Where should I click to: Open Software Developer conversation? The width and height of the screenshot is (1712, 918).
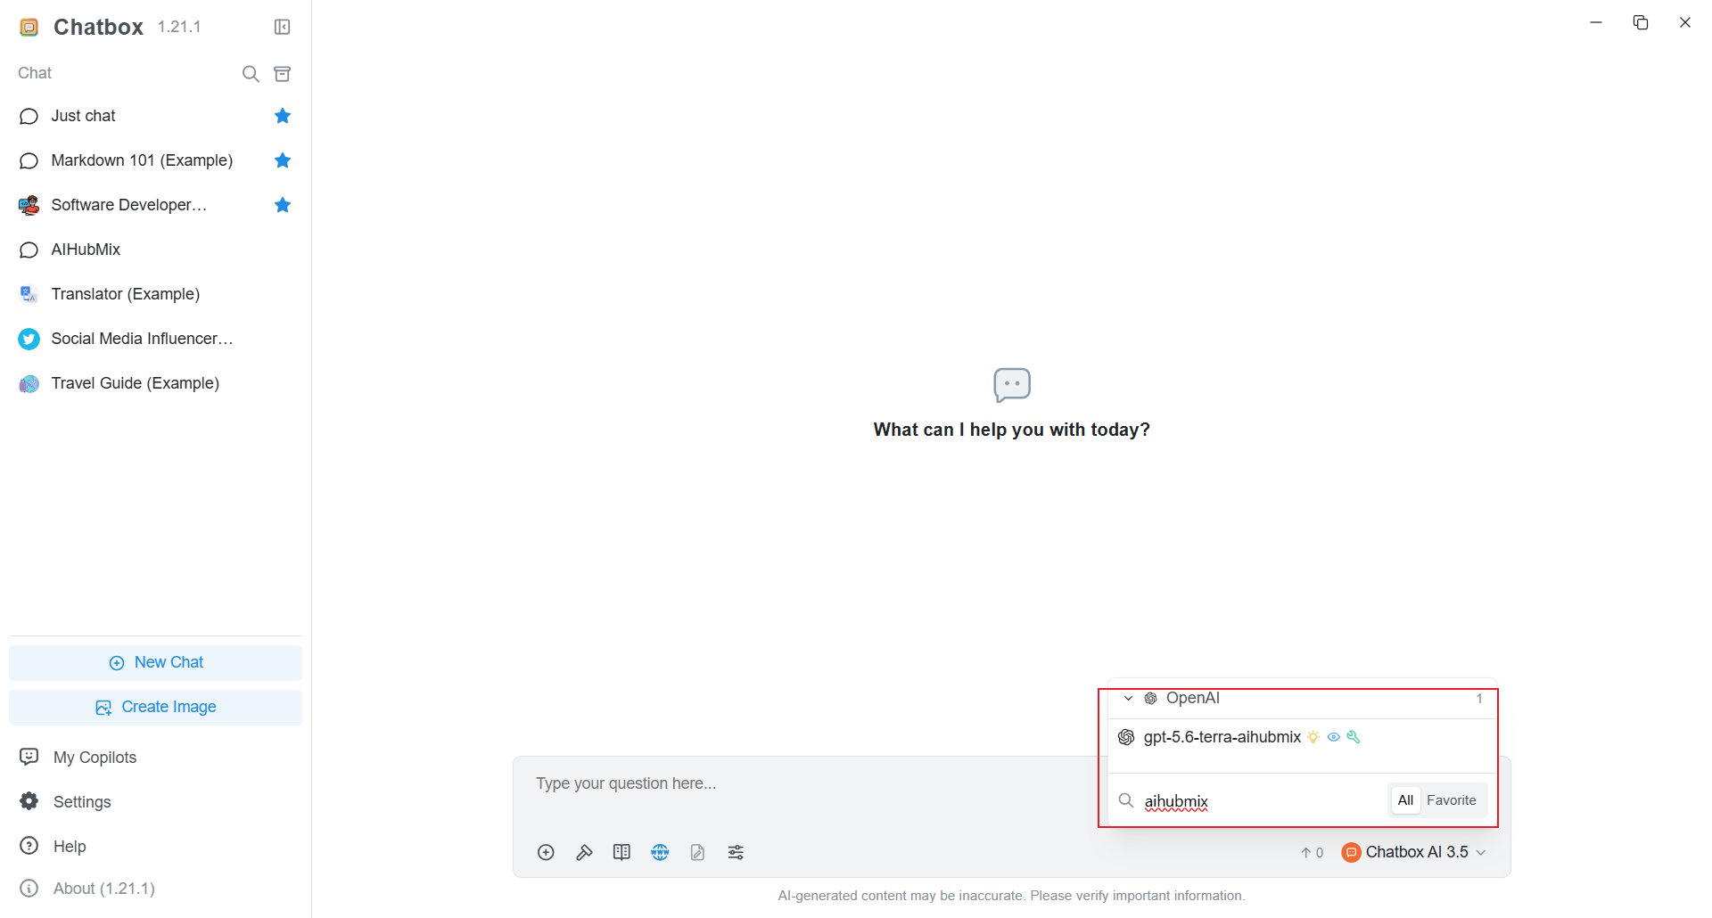click(x=155, y=205)
